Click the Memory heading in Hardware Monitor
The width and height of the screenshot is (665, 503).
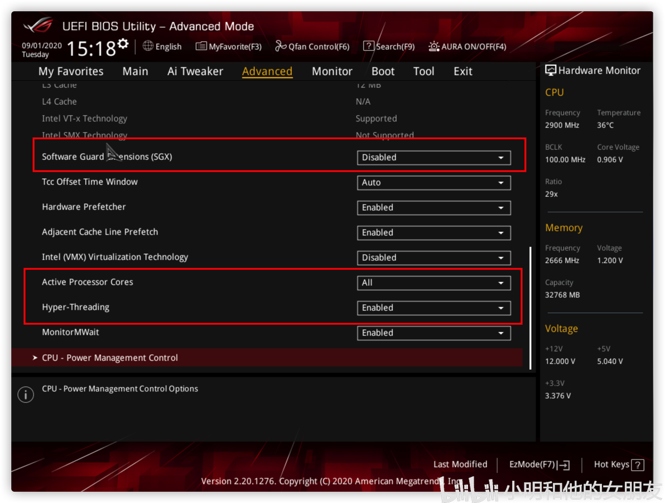coord(563,228)
